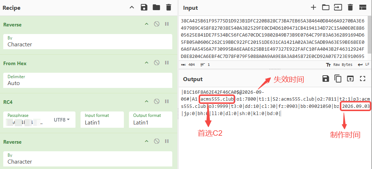Copy raw output to clipboard icon
The width and height of the screenshot is (372, 169).
(338, 79)
